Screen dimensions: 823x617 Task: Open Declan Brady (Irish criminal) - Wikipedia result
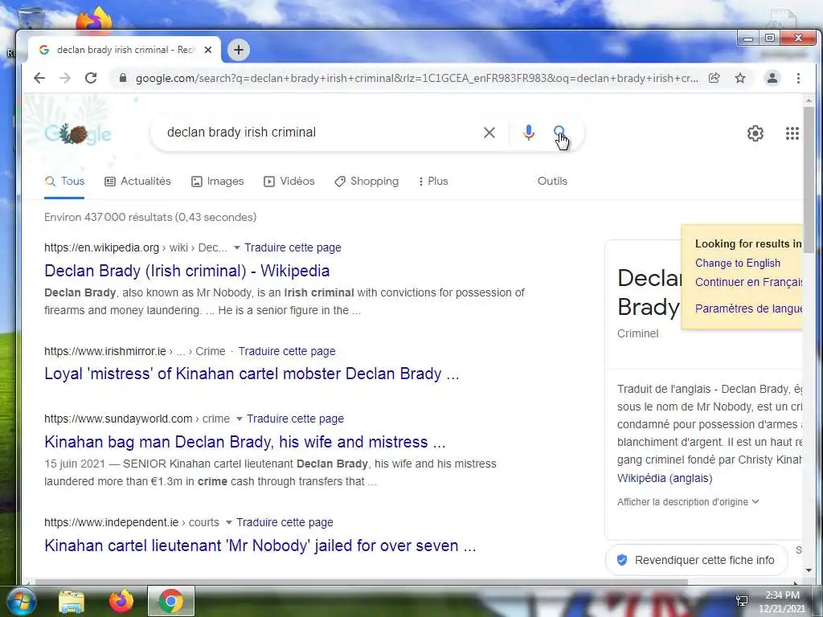186,271
